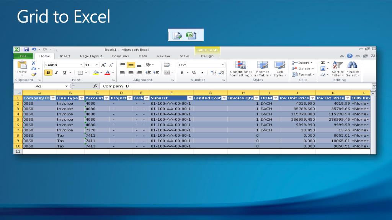Image resolution: width=392 pixels, height=220 pixels.
Task: Toggle Align Text Left
Action: point(122,73)
